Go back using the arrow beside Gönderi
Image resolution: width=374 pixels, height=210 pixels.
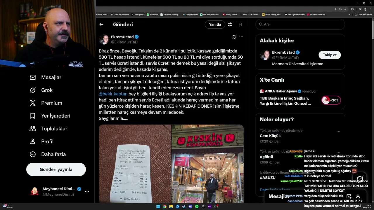click(x=101, y=24)
